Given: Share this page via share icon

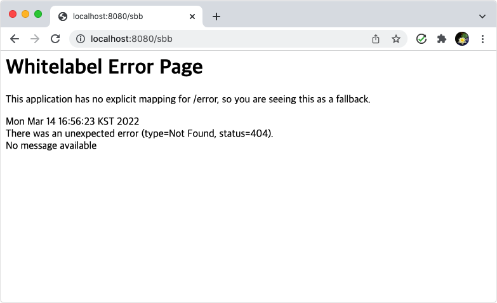Looking at the screenshot, I should tap(376, 39).
